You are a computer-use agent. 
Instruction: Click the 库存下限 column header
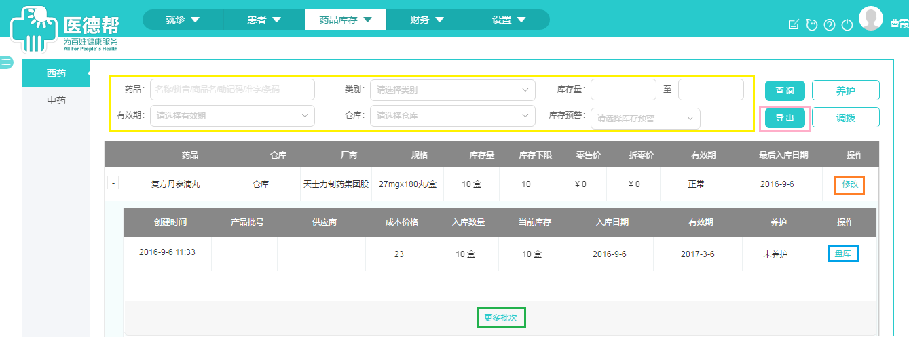(x=536, y=155)
